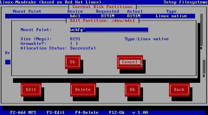
Task: Click the version 'v 1.00' text
Action: click(140, 112)
